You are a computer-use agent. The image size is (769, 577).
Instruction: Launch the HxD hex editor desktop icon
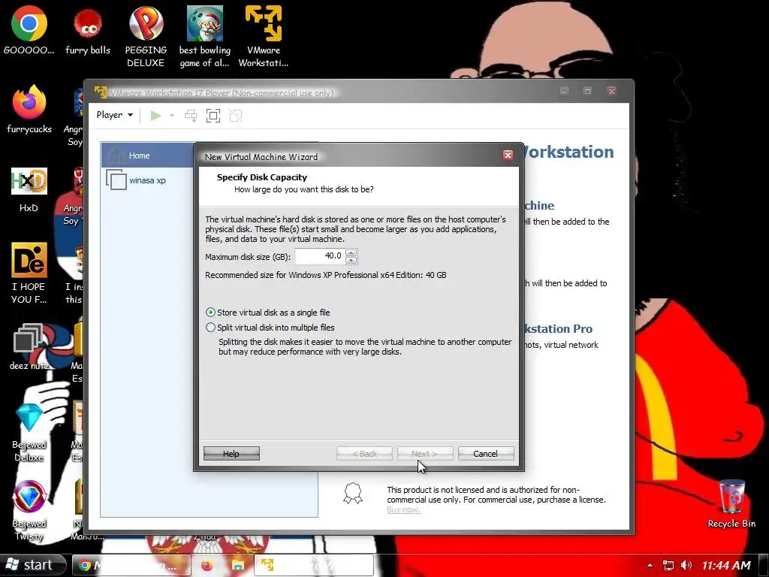29,189
